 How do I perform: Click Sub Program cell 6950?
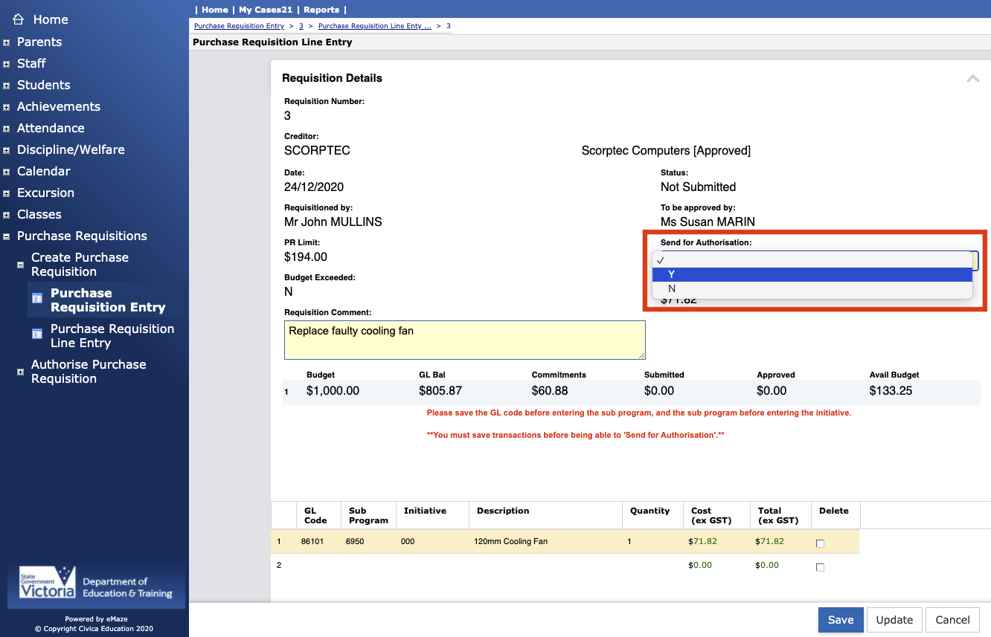click(355, 541)
